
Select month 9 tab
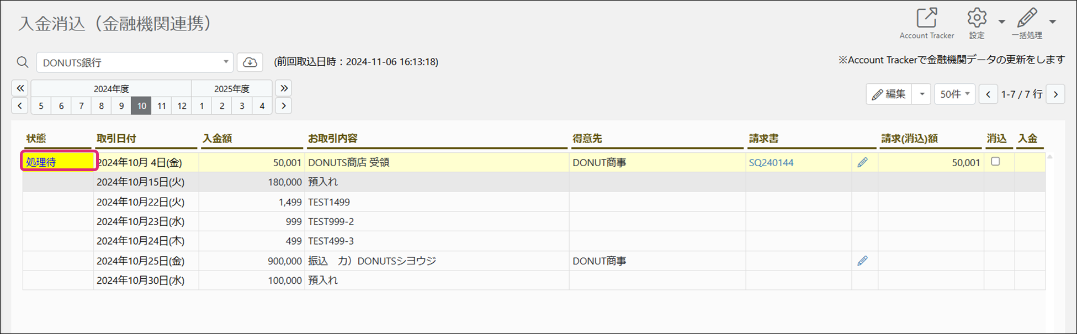(x=121, y=106)
